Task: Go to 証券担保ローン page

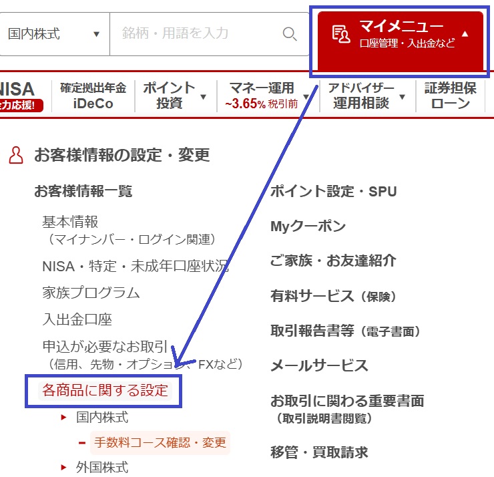Action: 450,96
